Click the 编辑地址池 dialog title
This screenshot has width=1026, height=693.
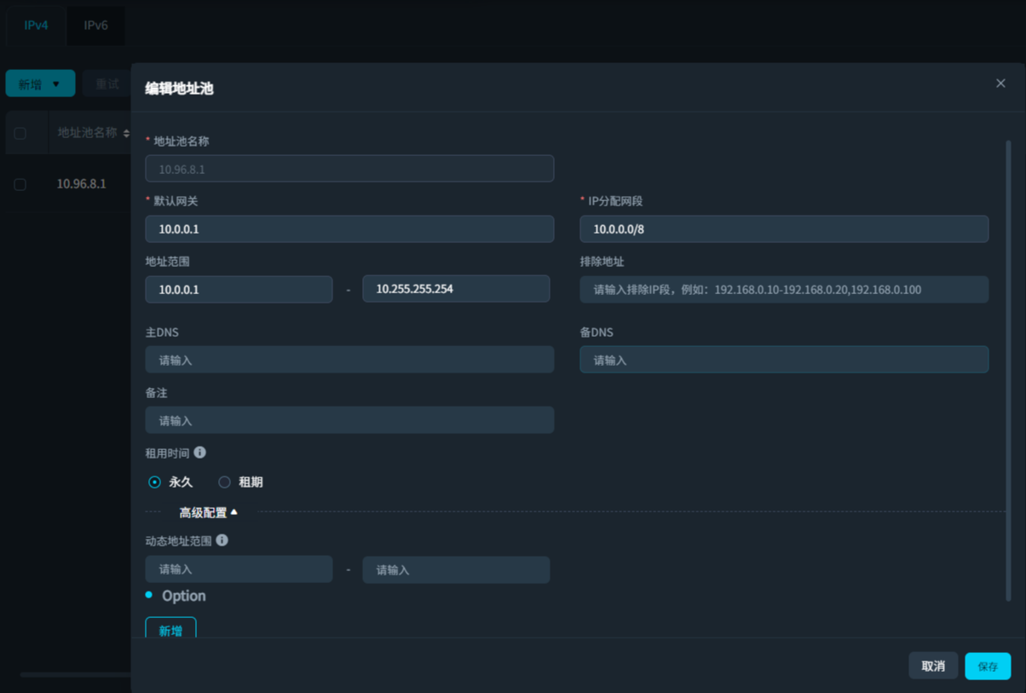[x=179, y=88]
